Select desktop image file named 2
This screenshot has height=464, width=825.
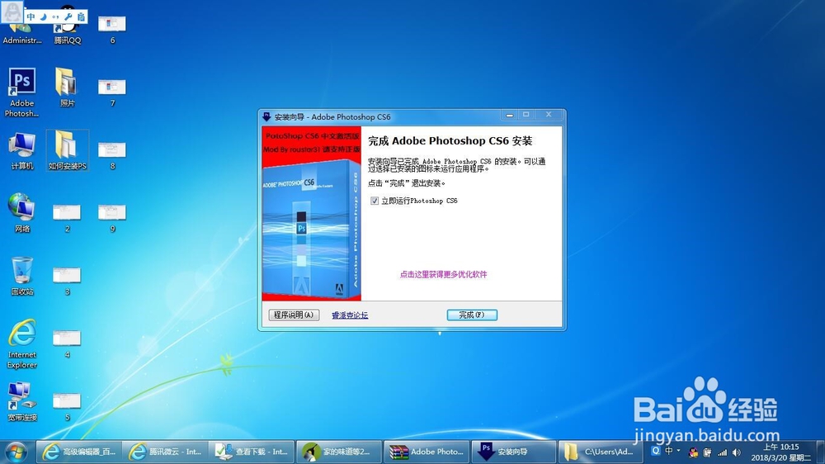67,217
